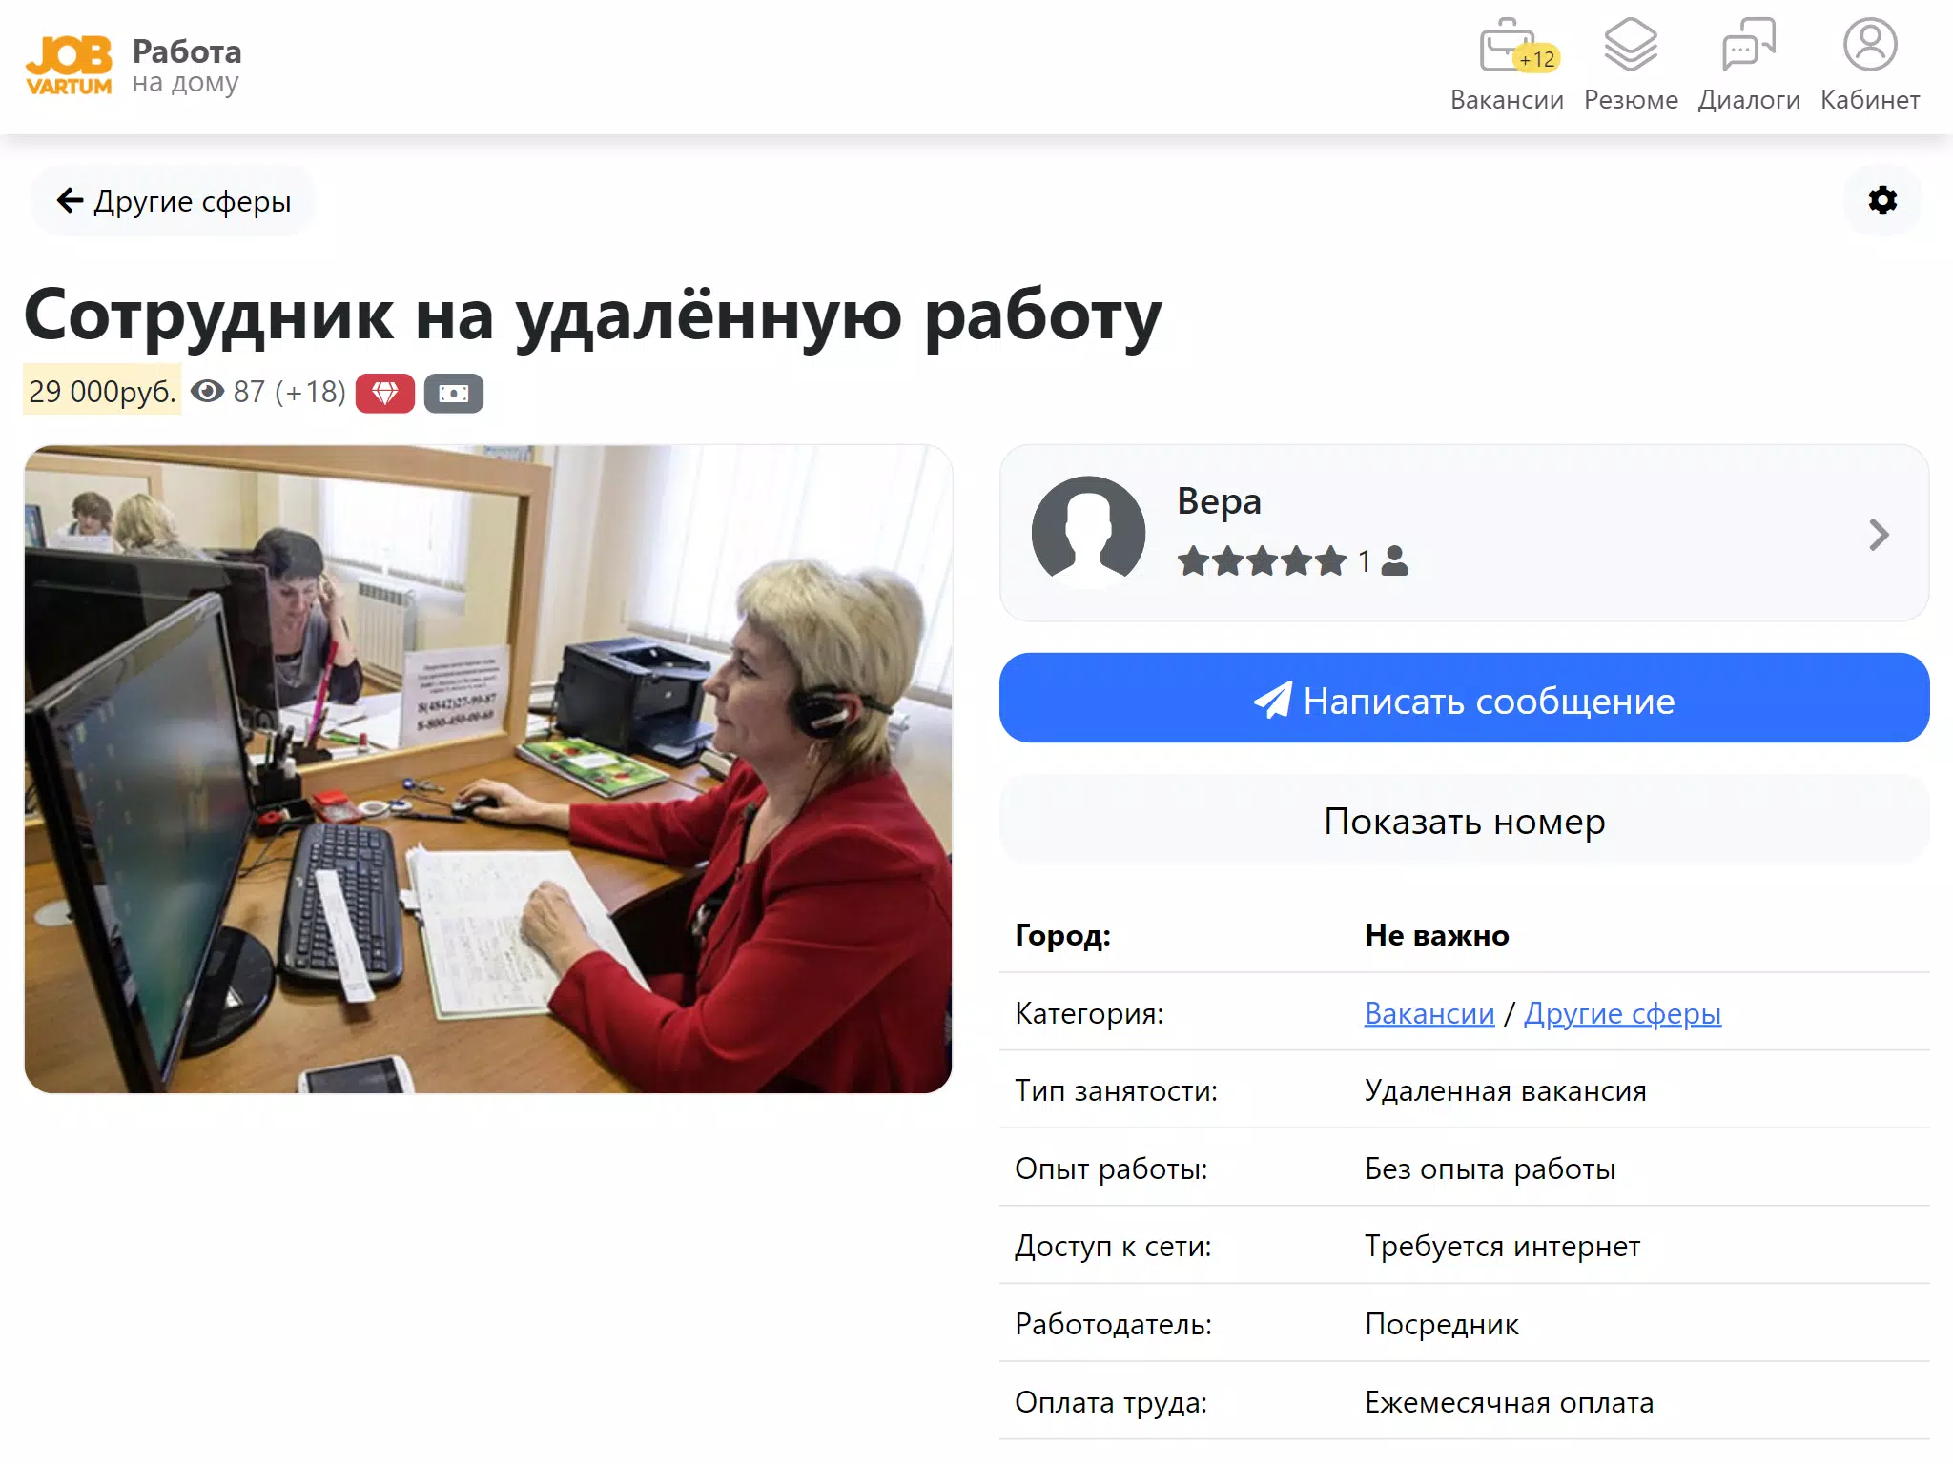Screen dimensions: 1953x1464
Task: Click the job photo thumbnail
Action: (488, 768)
